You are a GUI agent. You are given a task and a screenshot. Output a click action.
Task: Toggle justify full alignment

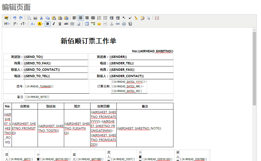93,18
